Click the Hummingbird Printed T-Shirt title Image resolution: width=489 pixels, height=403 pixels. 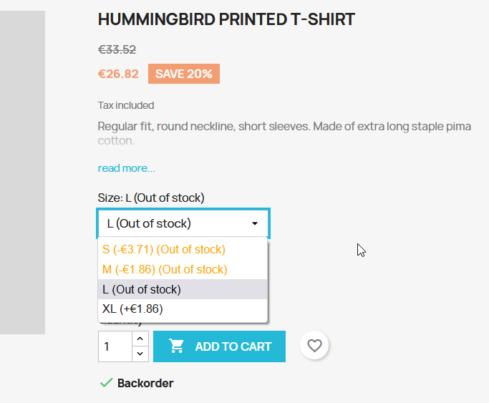(x=226, y=19)
